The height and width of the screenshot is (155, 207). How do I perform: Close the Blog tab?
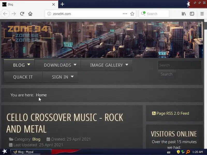[54, 4]
